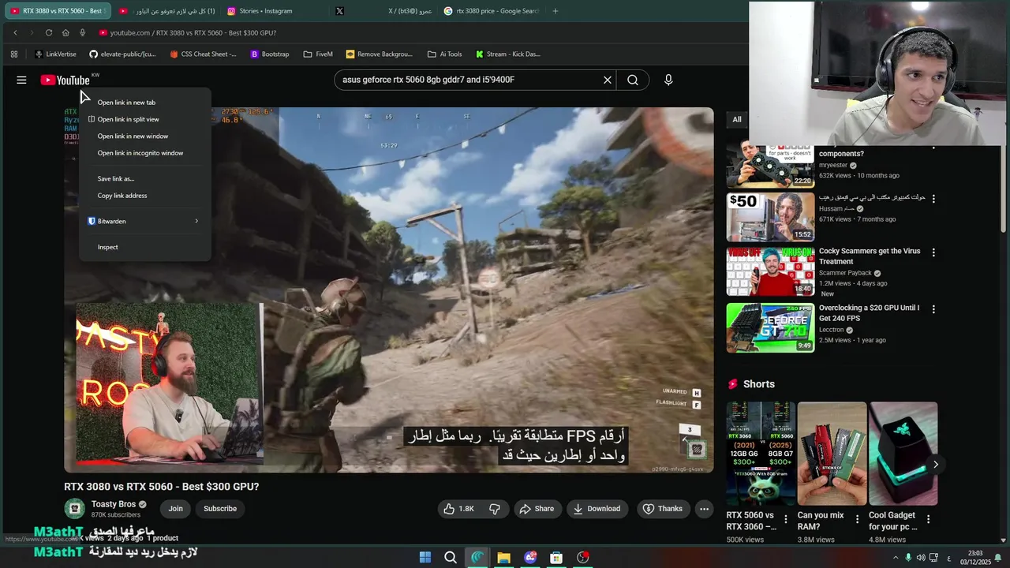Open Toasty Bros channel avatar
This screenshot has height=568, width=1010.
coord(74,509)
